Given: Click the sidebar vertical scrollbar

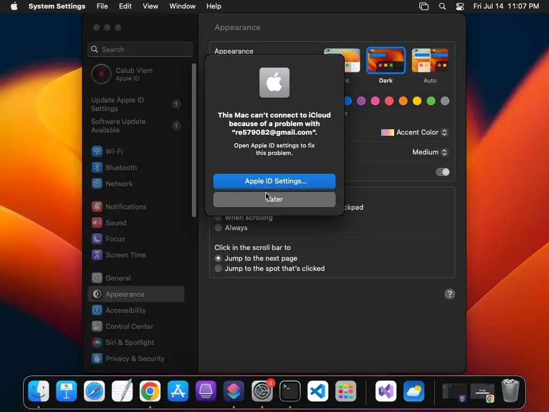Looking at the screenshot, I should (194, 140).
